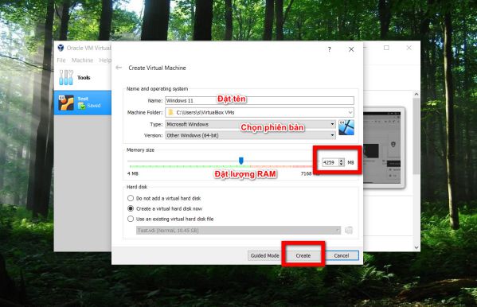
Task: Close the Create Virtual Machine dialog
Action: click(x=351, y=49)
